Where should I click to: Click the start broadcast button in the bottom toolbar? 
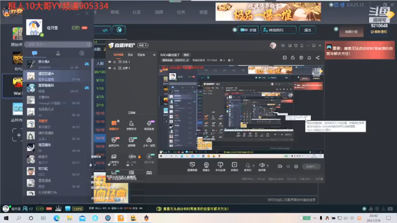tap(311, 167)
